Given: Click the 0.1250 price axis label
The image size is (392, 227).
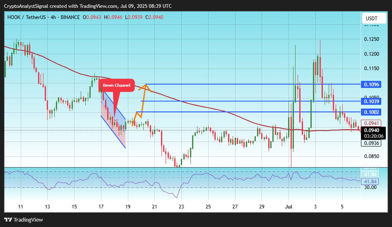Looking at the screenshot, I should 371,39.
